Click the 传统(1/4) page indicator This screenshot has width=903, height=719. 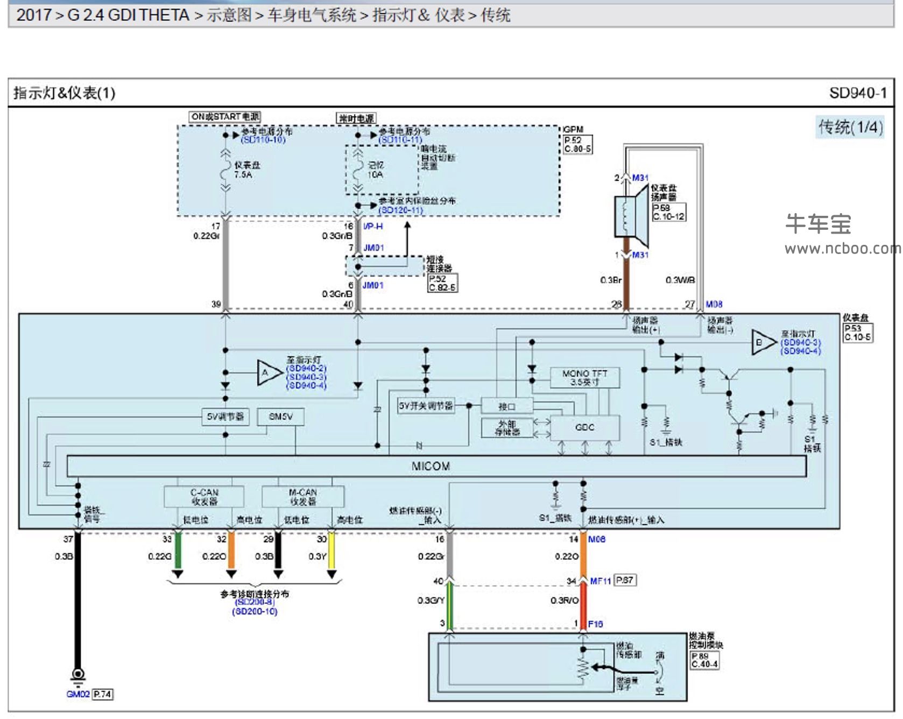(x=850, y=128)
